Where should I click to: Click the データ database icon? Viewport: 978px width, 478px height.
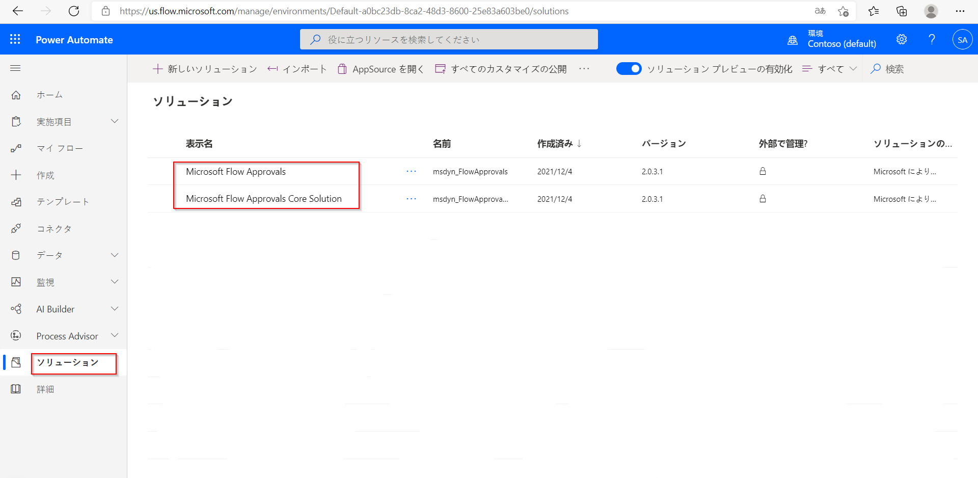pyautogui.click(x=16, y=255)
